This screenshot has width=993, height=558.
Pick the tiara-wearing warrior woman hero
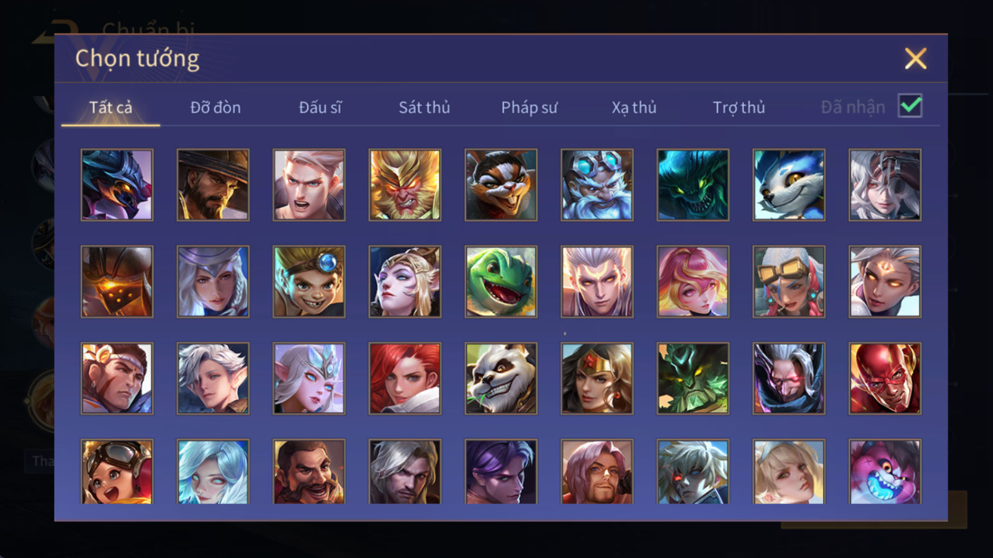click(x=597, y=378)
